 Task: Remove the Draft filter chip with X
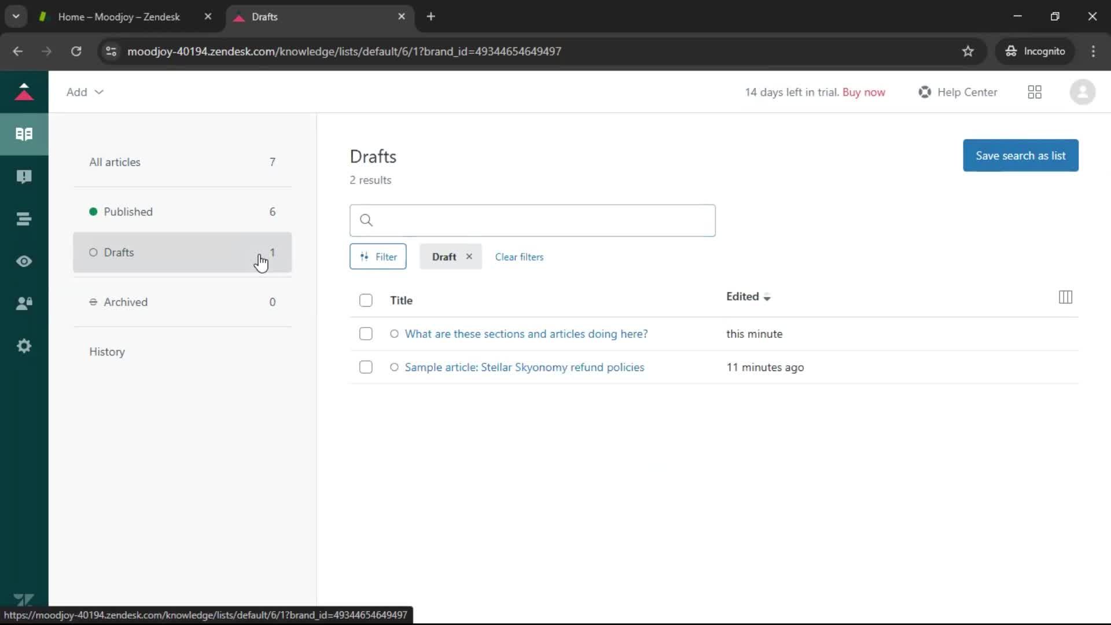point(469,256)
